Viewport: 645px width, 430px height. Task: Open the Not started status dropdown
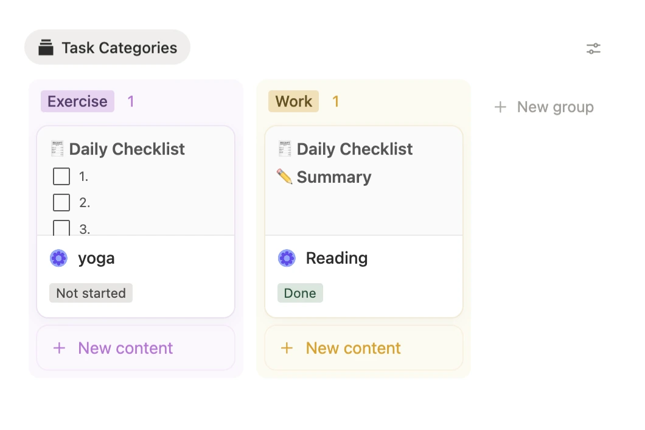click(91, 293)
